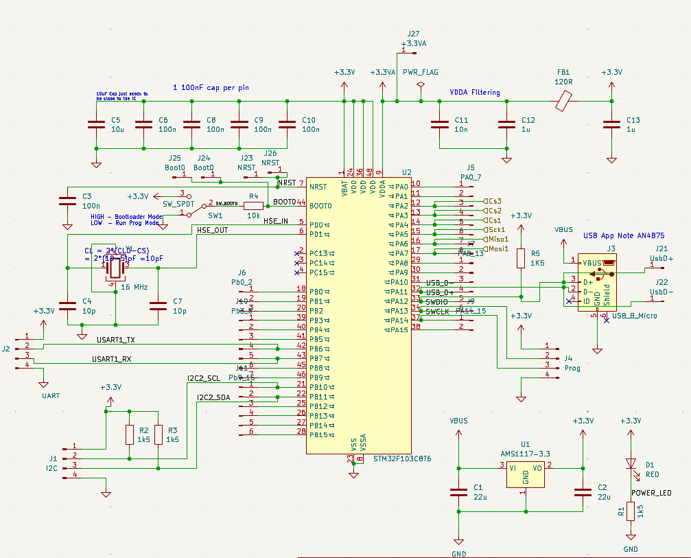Click the I2C2_SDA net label

pyautogui.click(x=213, y=397)
